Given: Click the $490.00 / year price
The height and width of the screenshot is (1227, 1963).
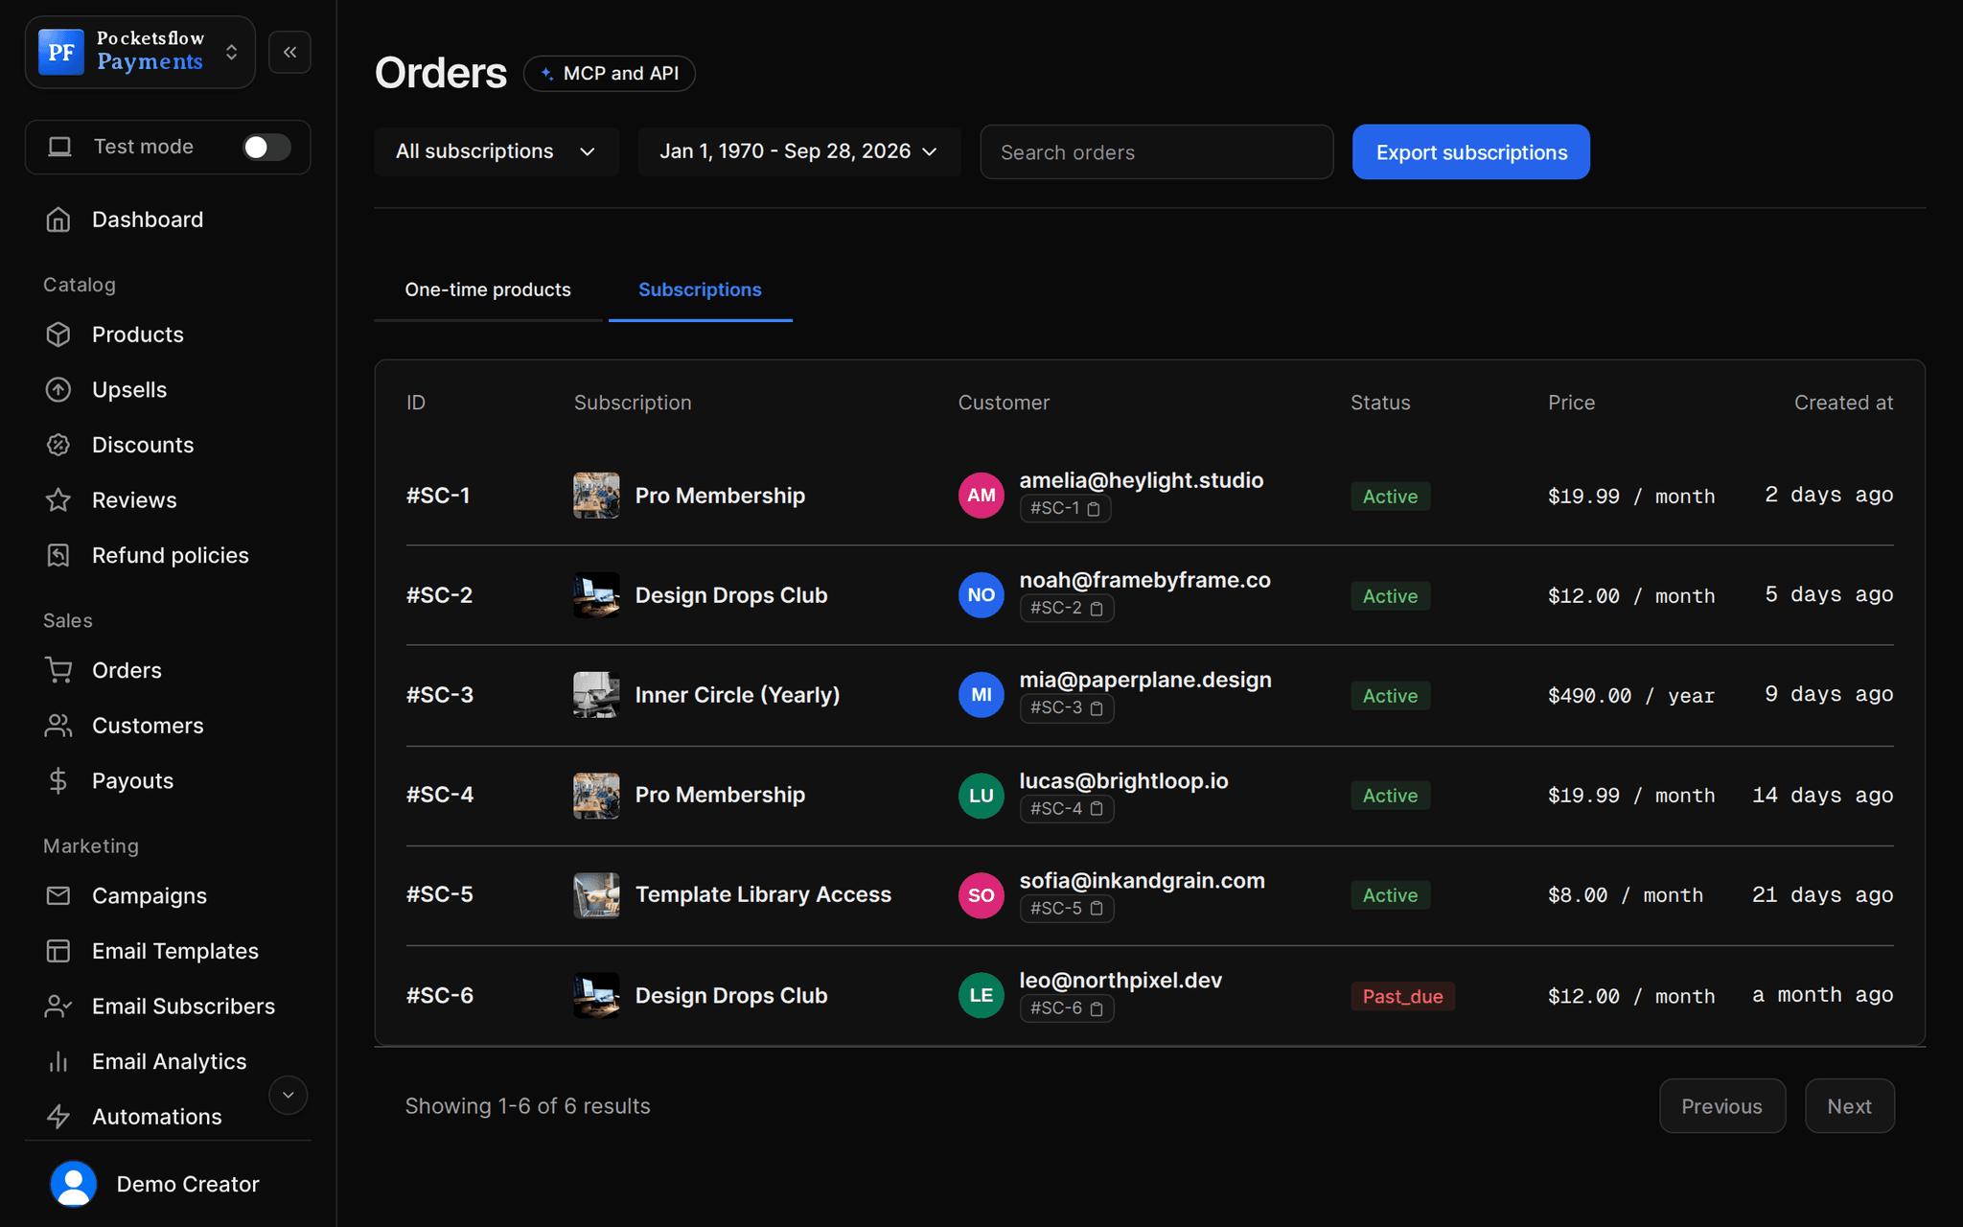Looking at the screenshot, I should (x=1631, y=695).
